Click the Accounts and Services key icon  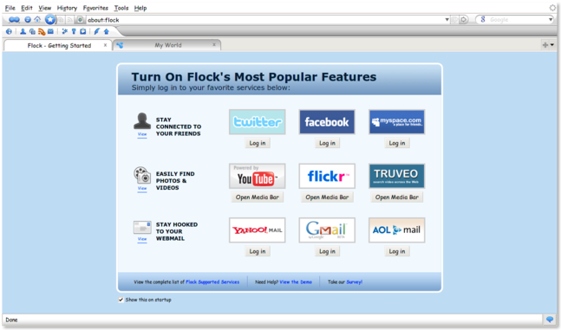coord(74,31)
